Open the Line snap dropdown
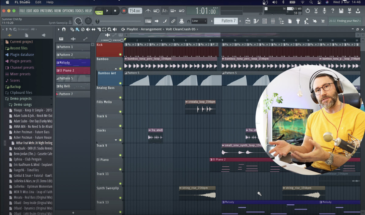The height and width of the screenshot is (215, 365). 199,21
